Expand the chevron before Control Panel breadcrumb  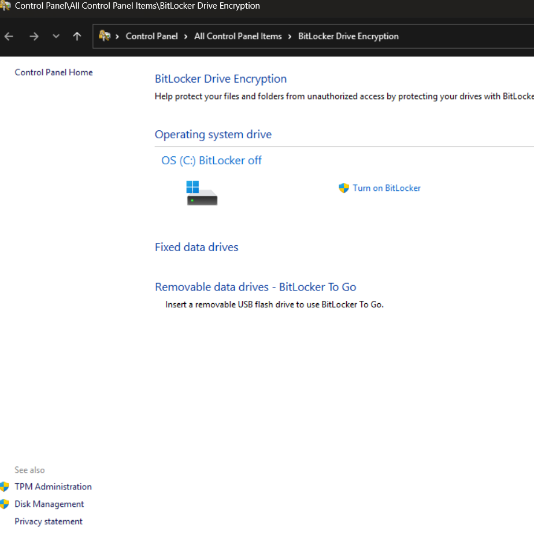117,36
